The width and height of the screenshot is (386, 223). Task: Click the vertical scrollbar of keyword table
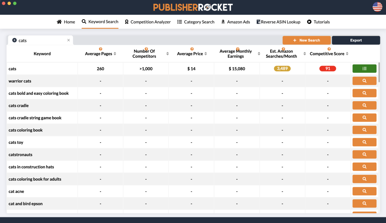(379, 72)
